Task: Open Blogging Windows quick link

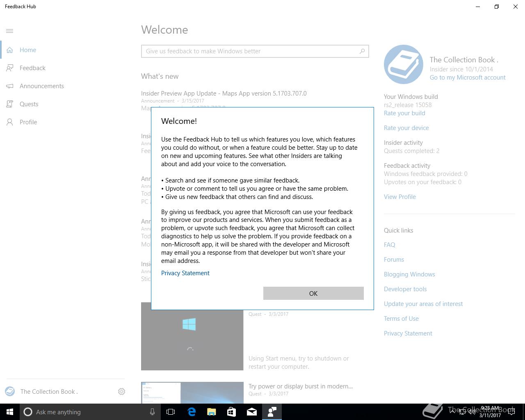Action: point(409,274)
